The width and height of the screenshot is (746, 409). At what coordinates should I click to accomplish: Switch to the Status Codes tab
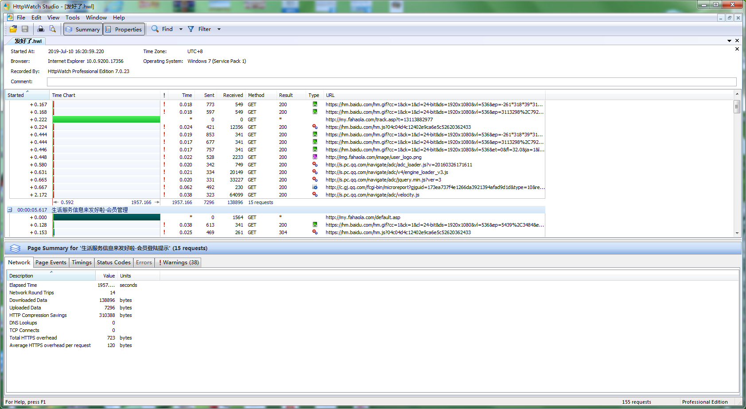point(114,262)
